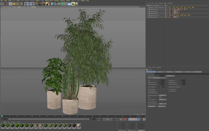
Task: Open the Edit Render Settings icon
Action: [48, 4]
